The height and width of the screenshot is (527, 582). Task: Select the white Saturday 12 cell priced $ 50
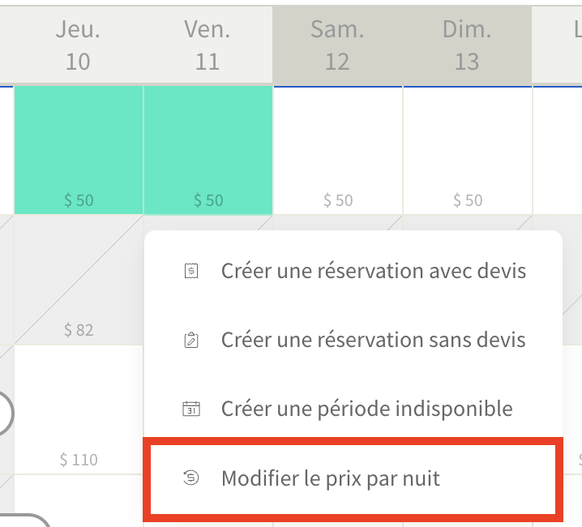(x=338, y=150)
